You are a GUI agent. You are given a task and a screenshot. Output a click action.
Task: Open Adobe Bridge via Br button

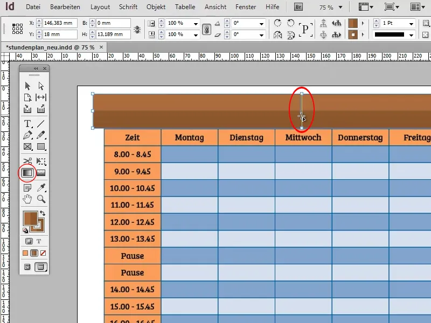298,7
